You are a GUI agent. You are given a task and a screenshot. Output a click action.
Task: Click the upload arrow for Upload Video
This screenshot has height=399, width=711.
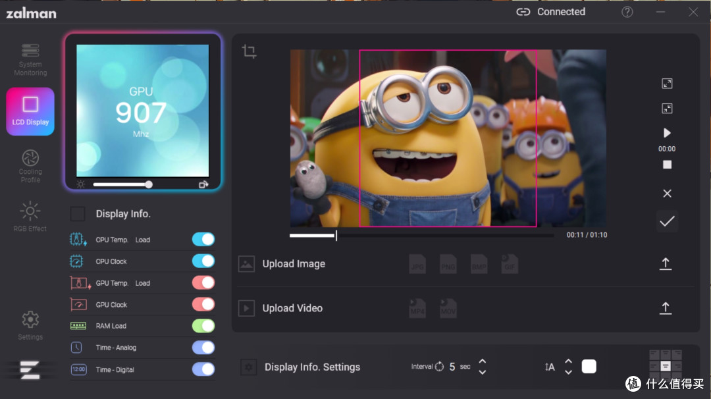(x=665, y=308)
